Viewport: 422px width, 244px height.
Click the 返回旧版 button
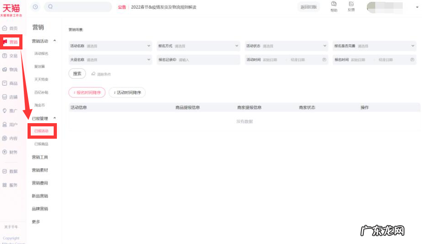pos(308,7)
